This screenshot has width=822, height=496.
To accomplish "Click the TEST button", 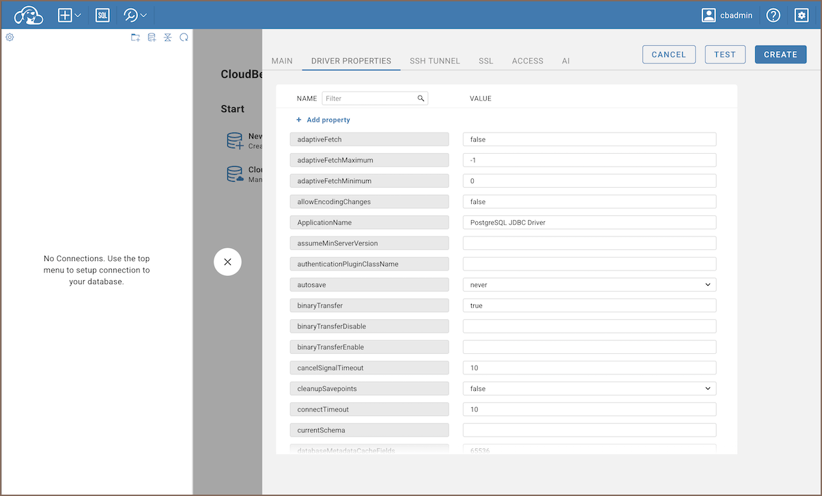I will (x=724, y=55).
